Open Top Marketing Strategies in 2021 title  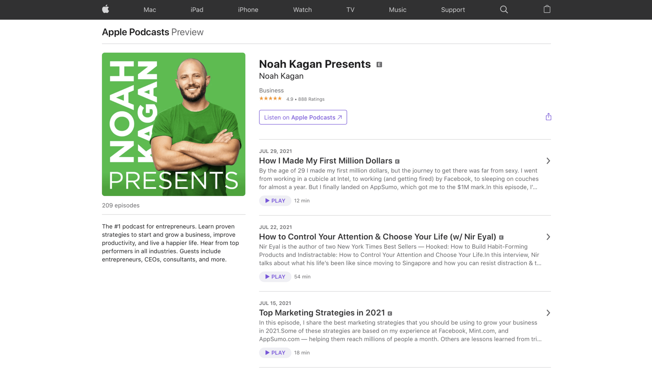pos(322,313)
